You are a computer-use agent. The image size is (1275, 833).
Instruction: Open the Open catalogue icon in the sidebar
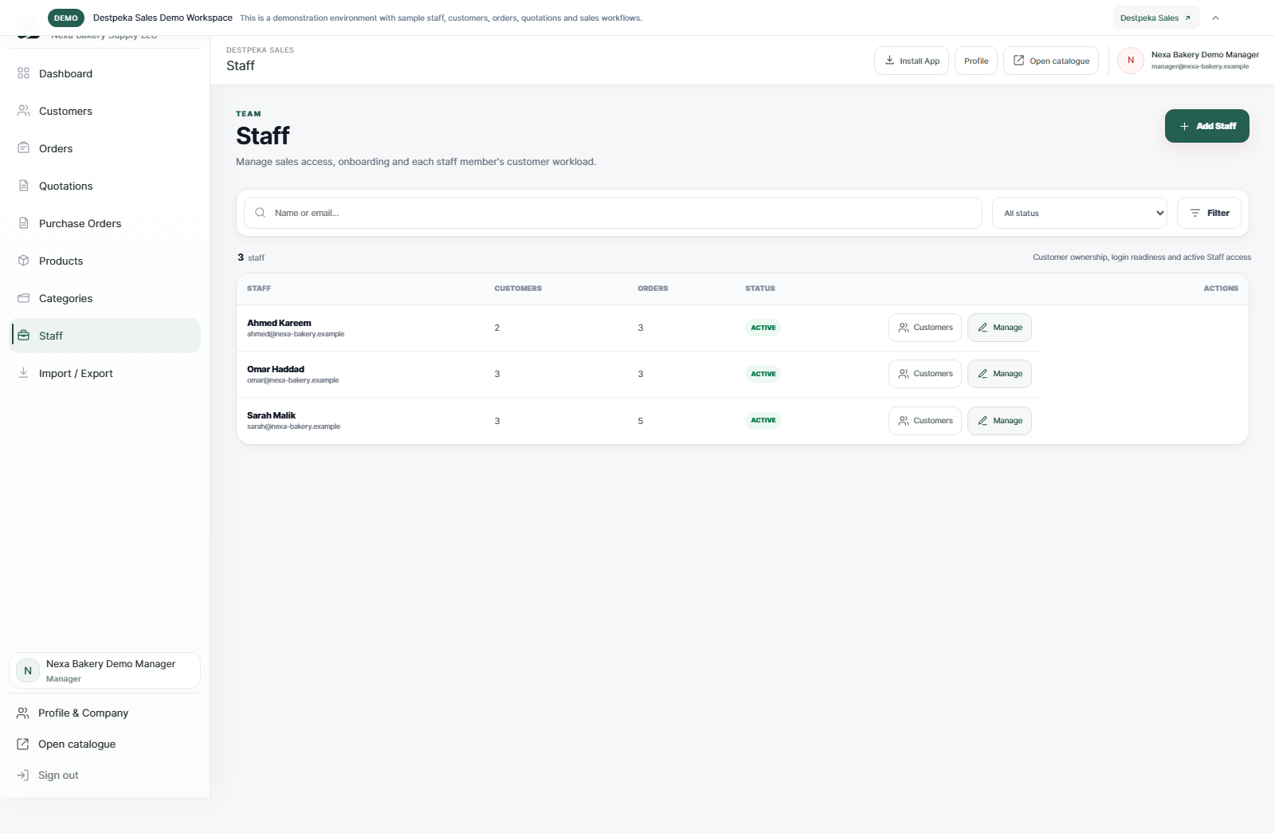click(x=23, y=744)
